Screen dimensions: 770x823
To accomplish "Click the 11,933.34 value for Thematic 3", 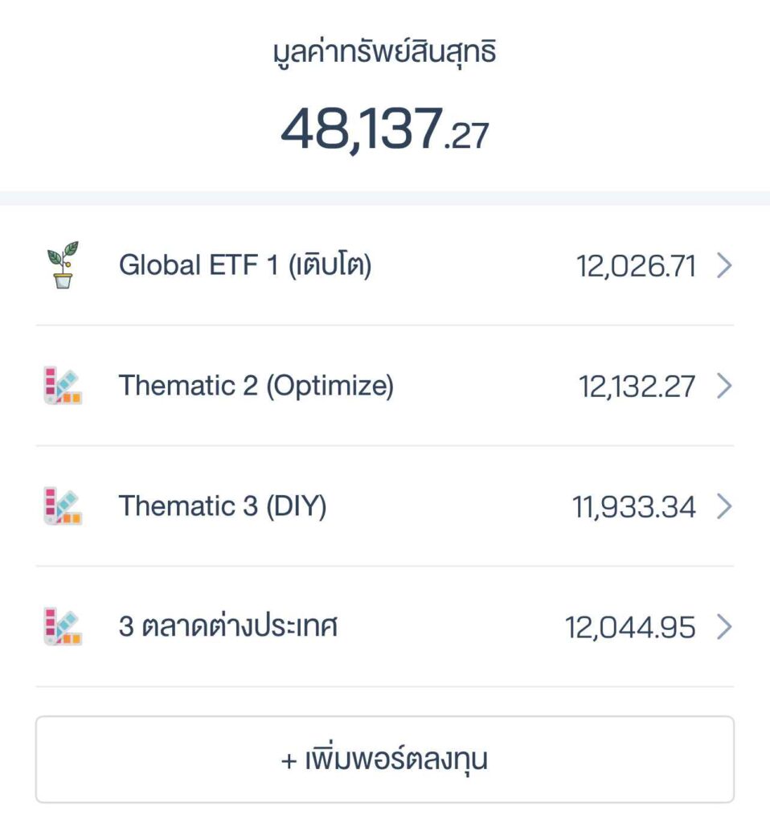I will tap(634, 507).
